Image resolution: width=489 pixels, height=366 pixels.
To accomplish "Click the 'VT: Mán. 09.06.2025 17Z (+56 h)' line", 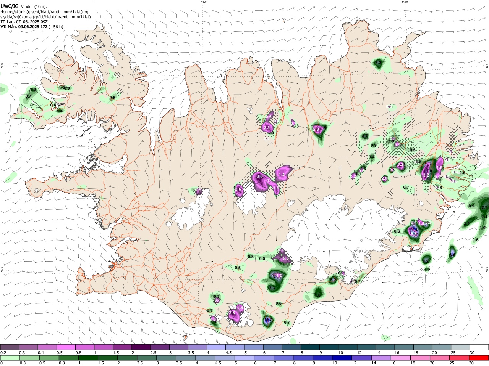I will (x=32, y=27).
